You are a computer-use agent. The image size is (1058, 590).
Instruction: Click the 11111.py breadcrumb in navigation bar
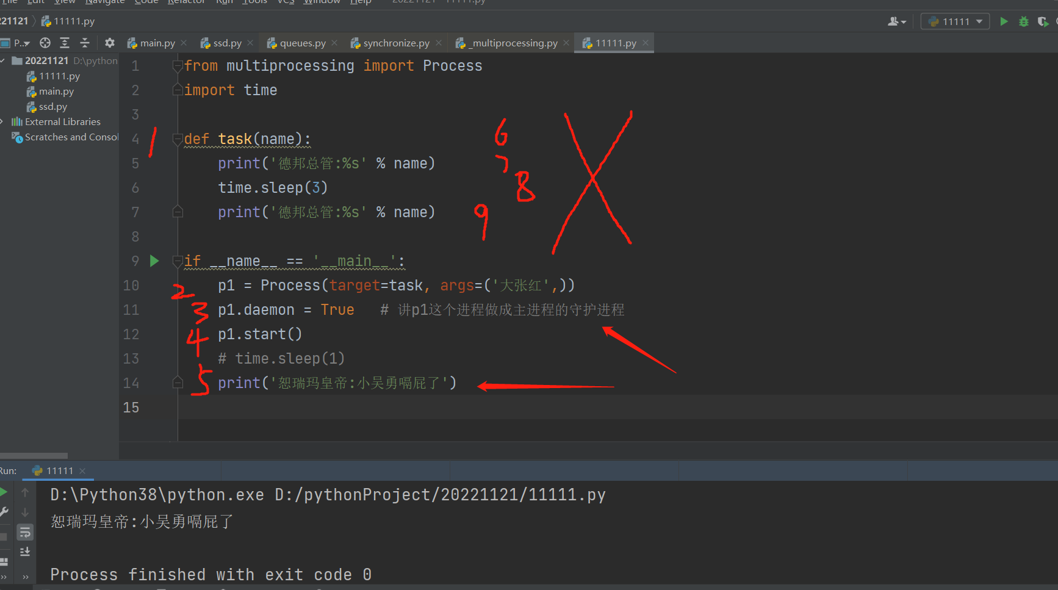[x=68, y=21]
